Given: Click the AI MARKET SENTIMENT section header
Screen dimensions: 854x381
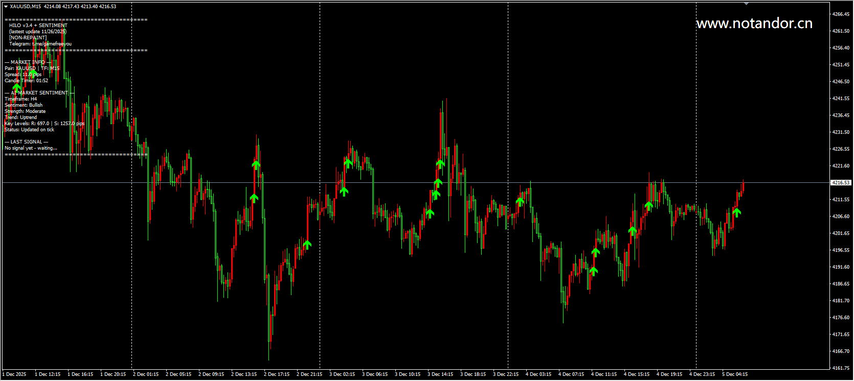Looking at the screenshot, I should coord(39,93).
